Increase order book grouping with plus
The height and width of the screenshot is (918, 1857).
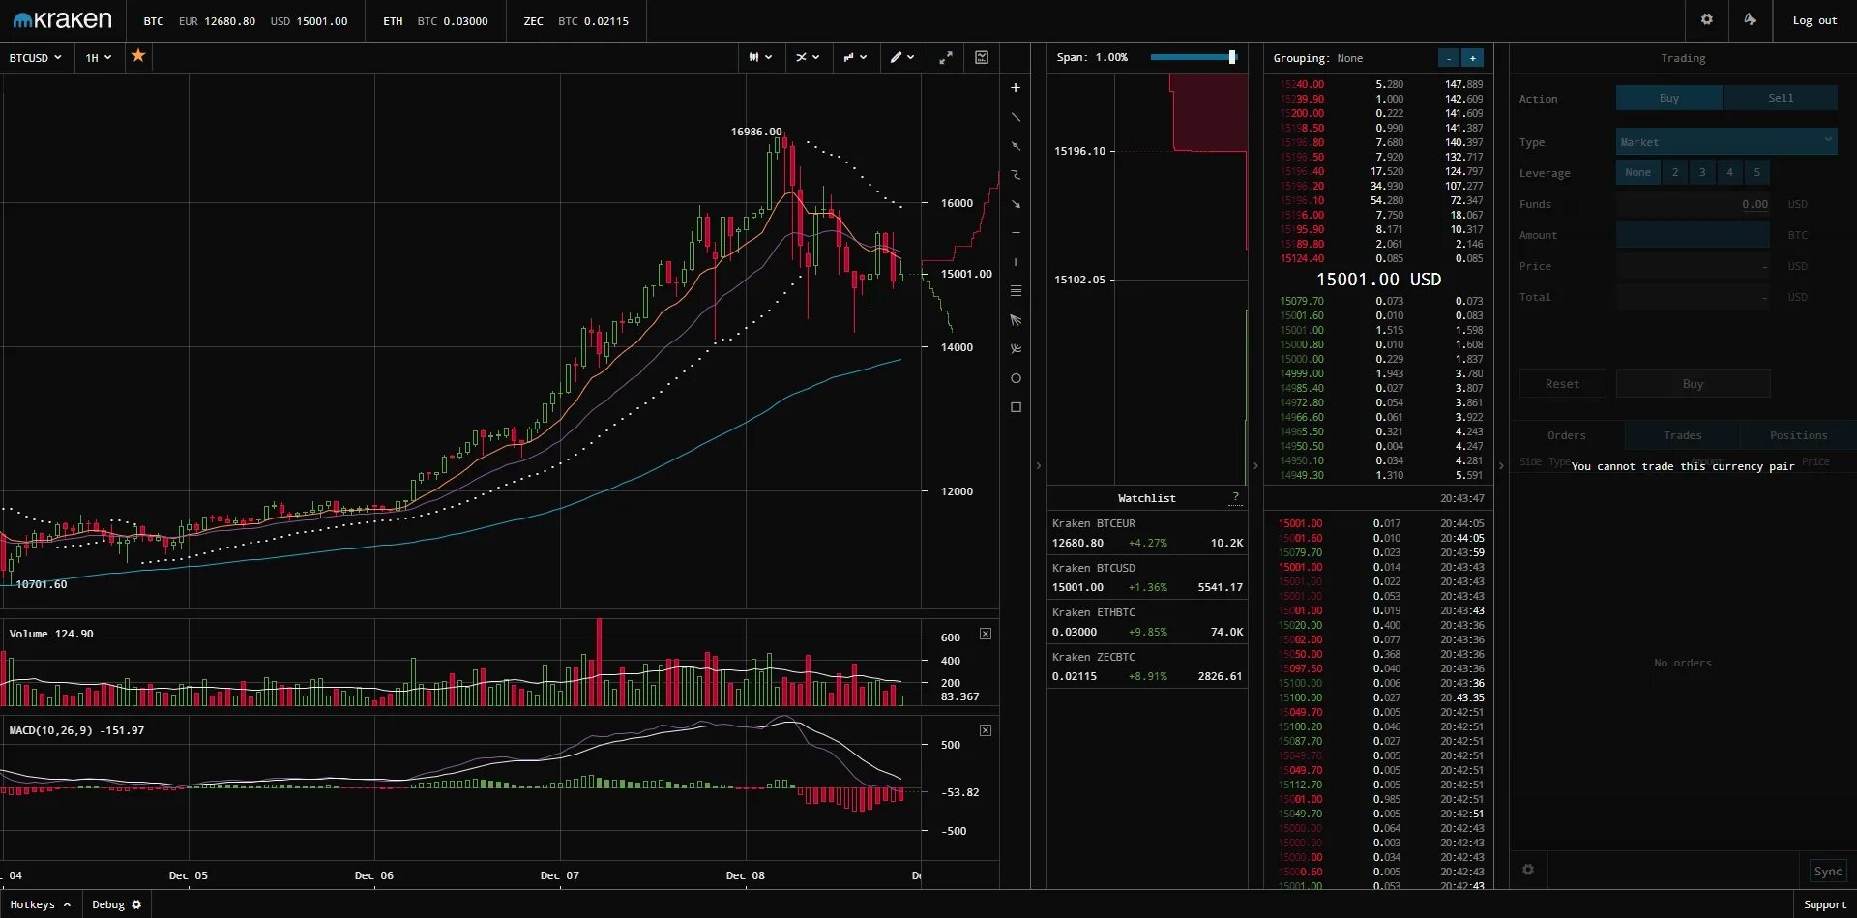pos(1473,58)
